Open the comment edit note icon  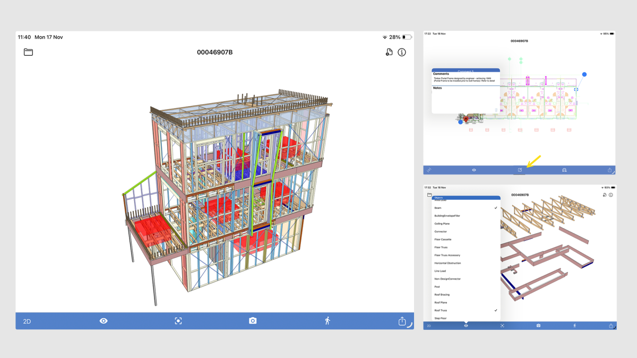pos(520,170)
